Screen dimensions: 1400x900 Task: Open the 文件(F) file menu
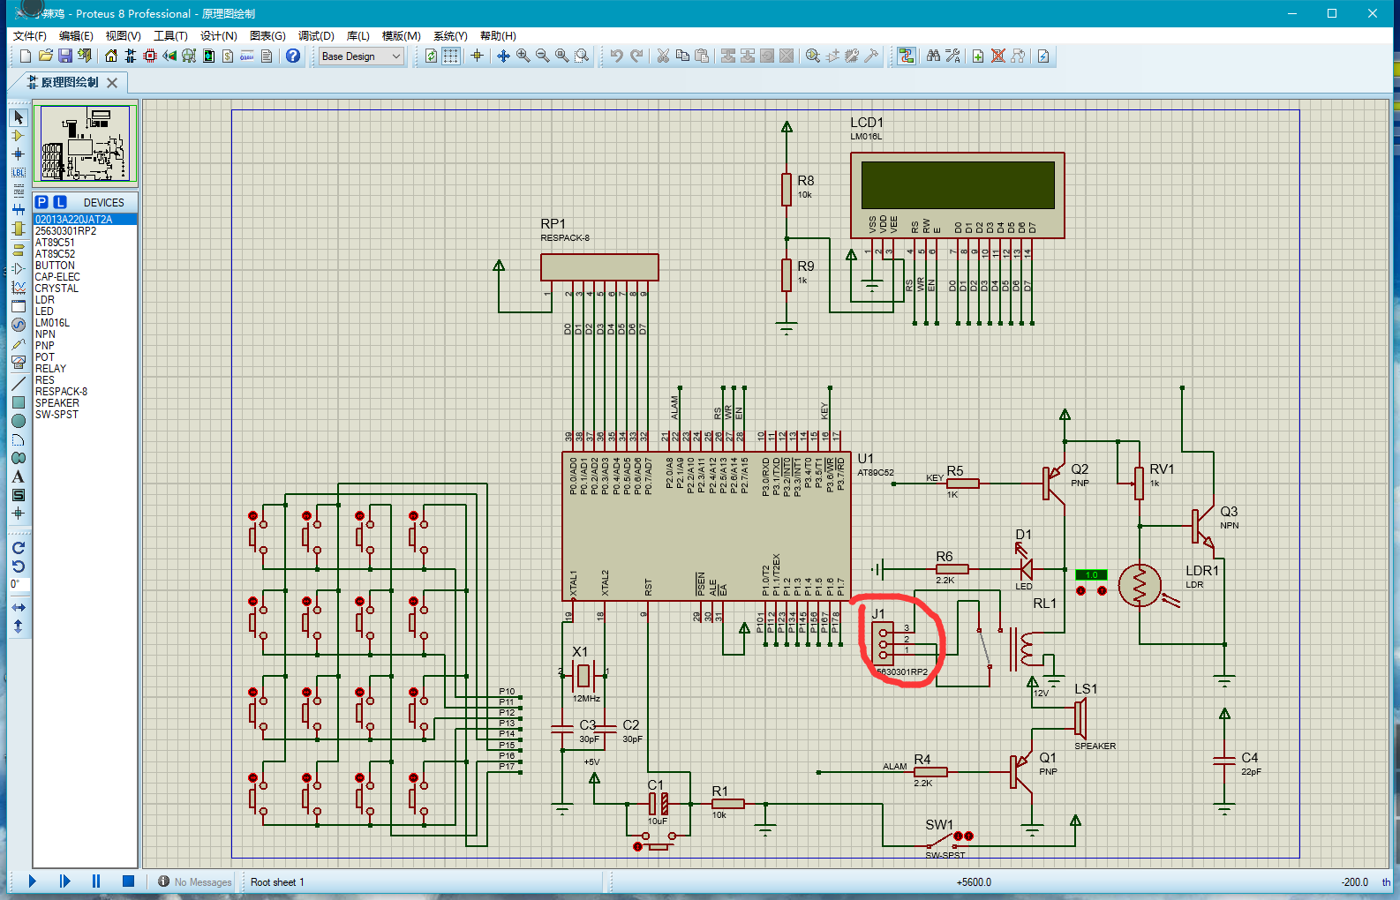(30, 35)
